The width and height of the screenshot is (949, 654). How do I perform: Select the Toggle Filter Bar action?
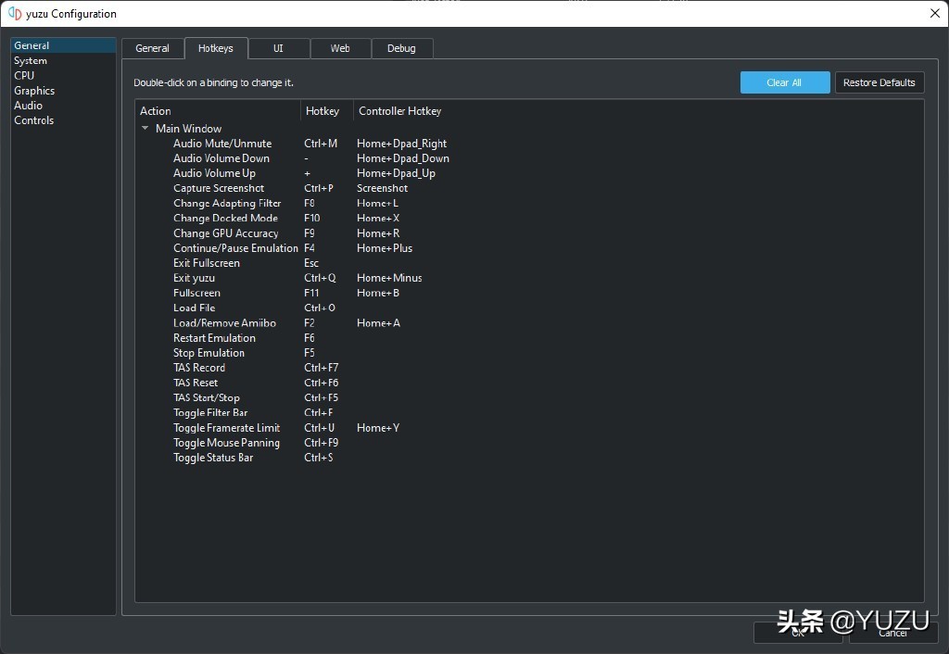click(210, 412)
